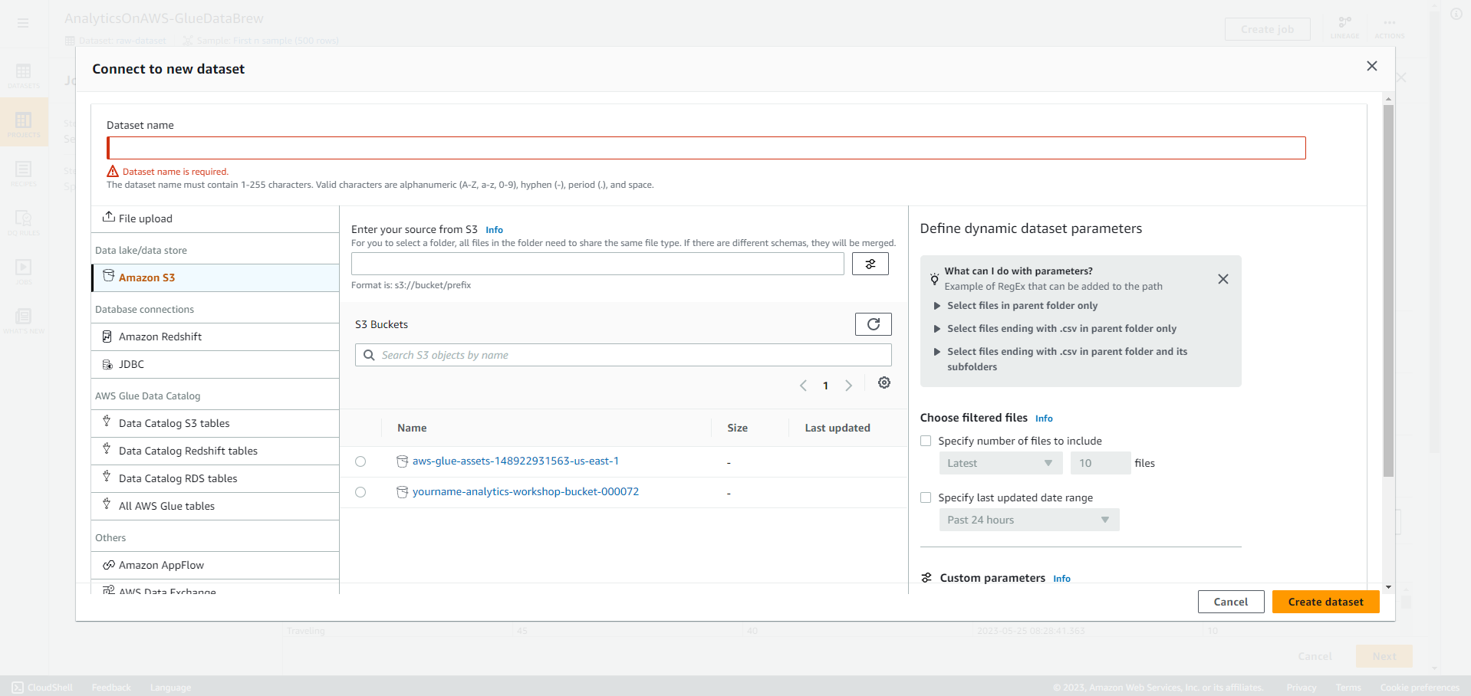The height and width of the screenshot is (696, 1471).
Task: Open the Lineage view icon
Action: point(1344,27)
